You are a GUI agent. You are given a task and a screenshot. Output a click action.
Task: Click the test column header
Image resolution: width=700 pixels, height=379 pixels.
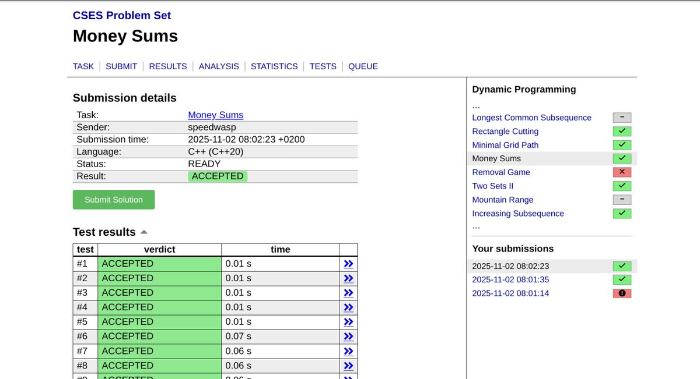(x=85, y=250)
